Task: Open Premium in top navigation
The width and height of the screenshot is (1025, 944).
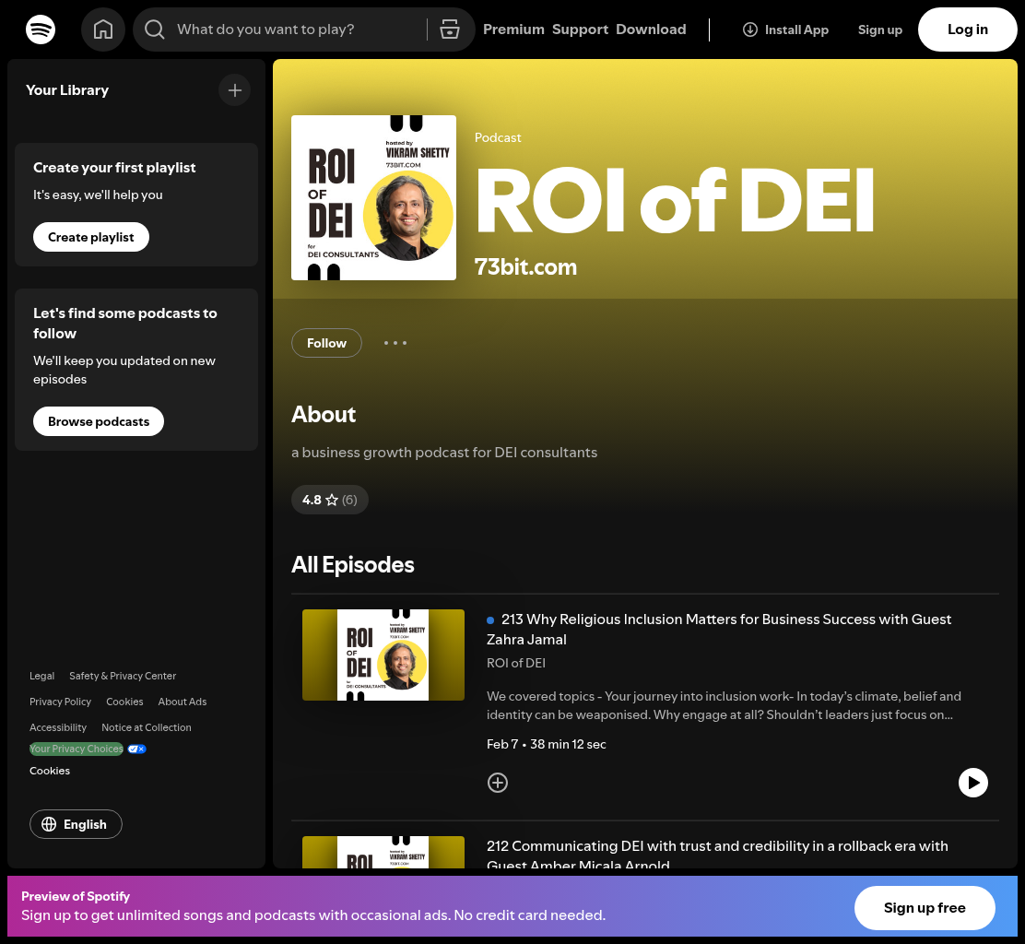Action: [513, 29]
